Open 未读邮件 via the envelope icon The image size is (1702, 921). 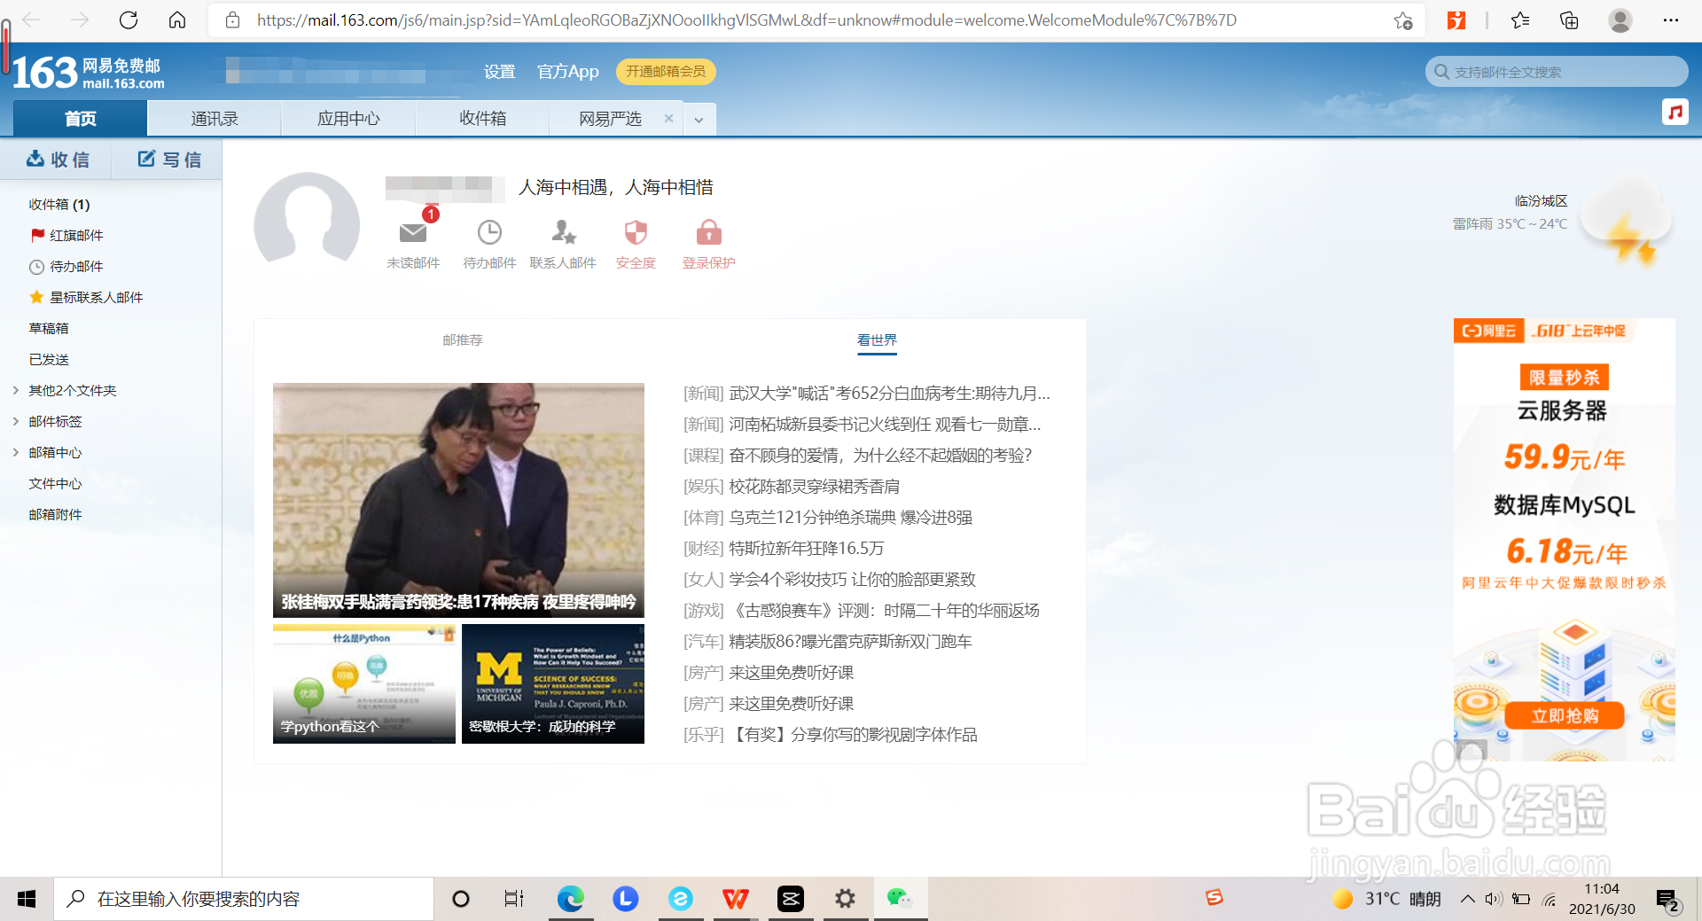tap(412, 233)
